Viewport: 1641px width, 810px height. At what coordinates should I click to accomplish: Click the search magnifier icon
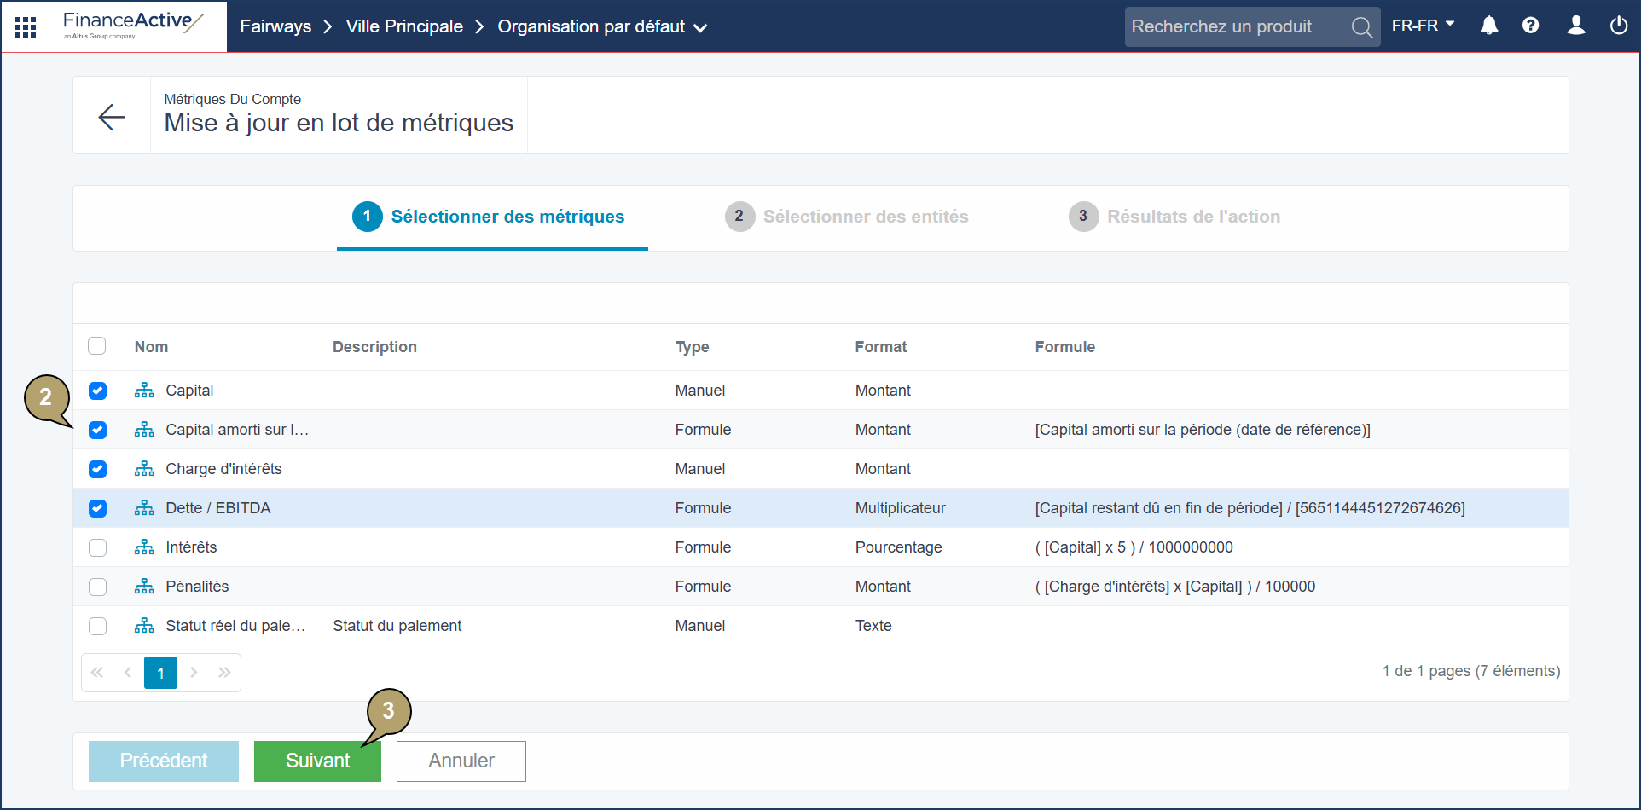tap(1362, 27)
